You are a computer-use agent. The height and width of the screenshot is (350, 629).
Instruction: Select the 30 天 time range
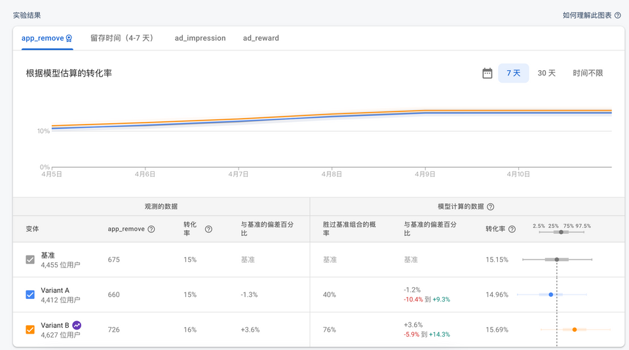click(546, 73)
